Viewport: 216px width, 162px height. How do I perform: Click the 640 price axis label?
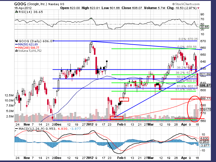tap(203, 62)
